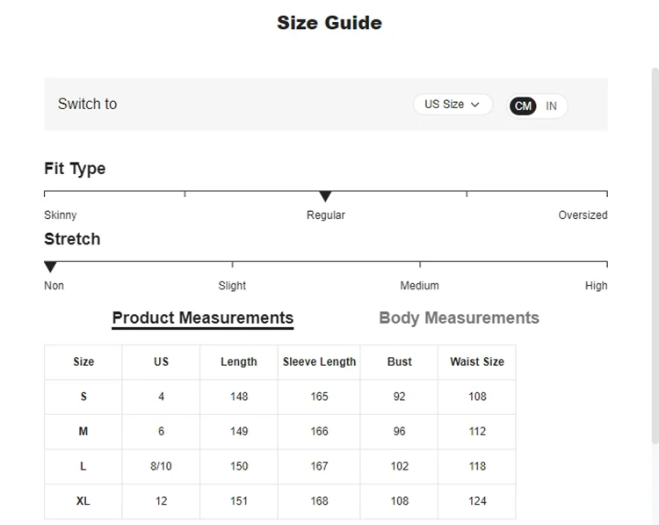Screen dimensions: 659x525
Task: Switch measurement units to CM
Action: pos(523,106)
